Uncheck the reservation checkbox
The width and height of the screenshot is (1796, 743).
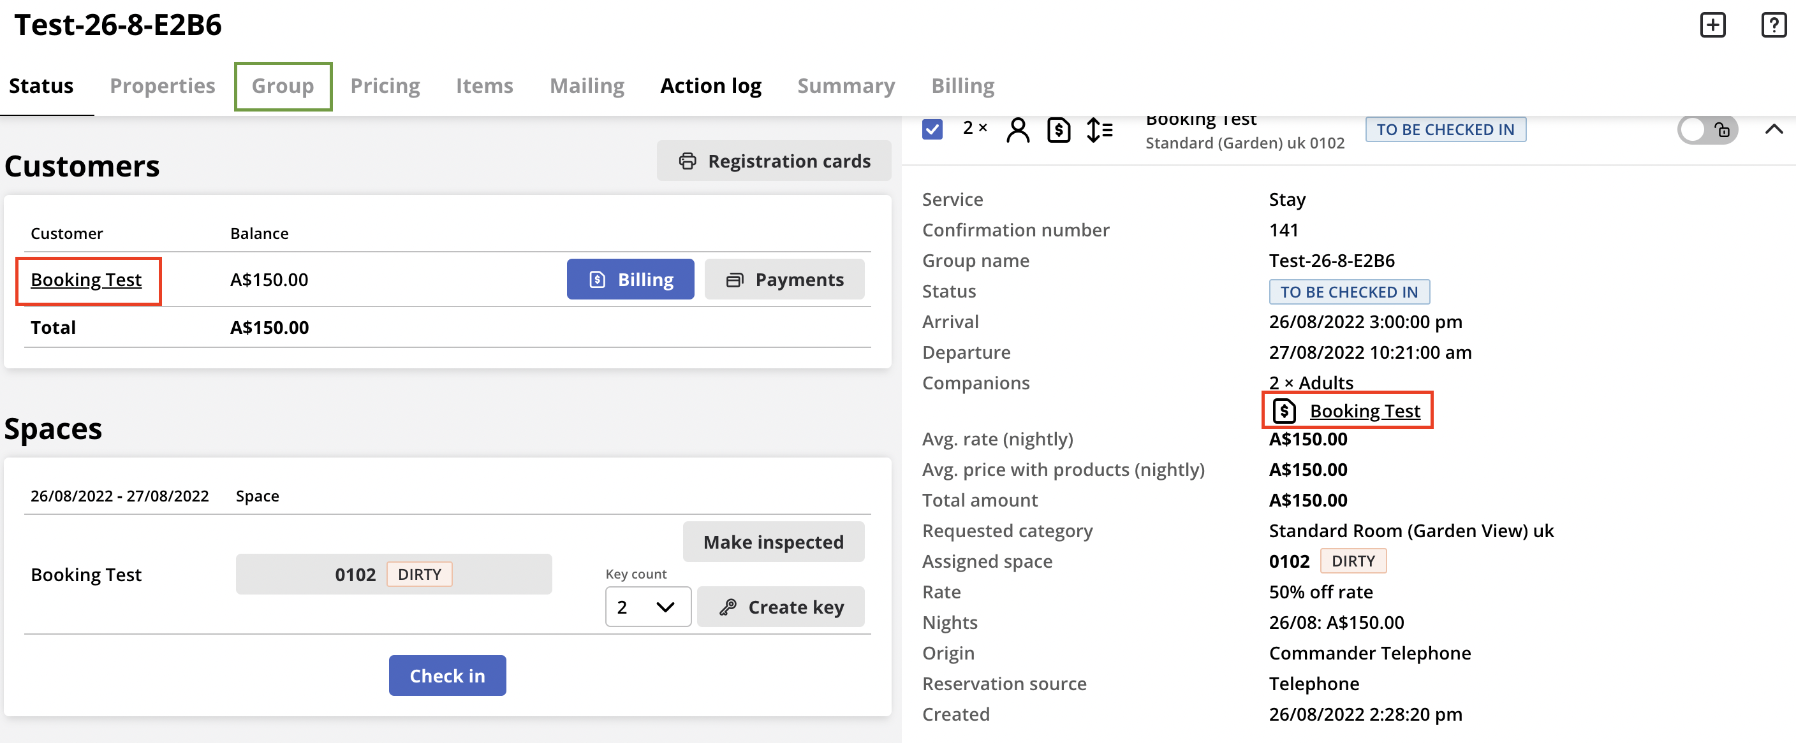point(932,129)
